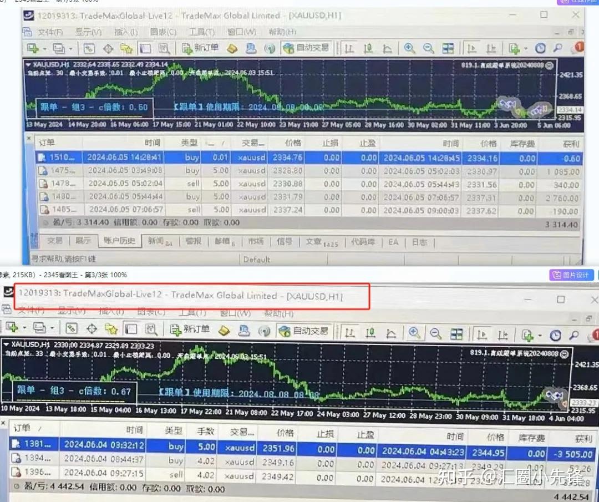Click new chart icon in top window toolbar

[33, 48]
